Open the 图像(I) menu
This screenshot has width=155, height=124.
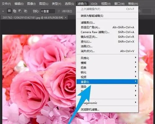(31, 4)
